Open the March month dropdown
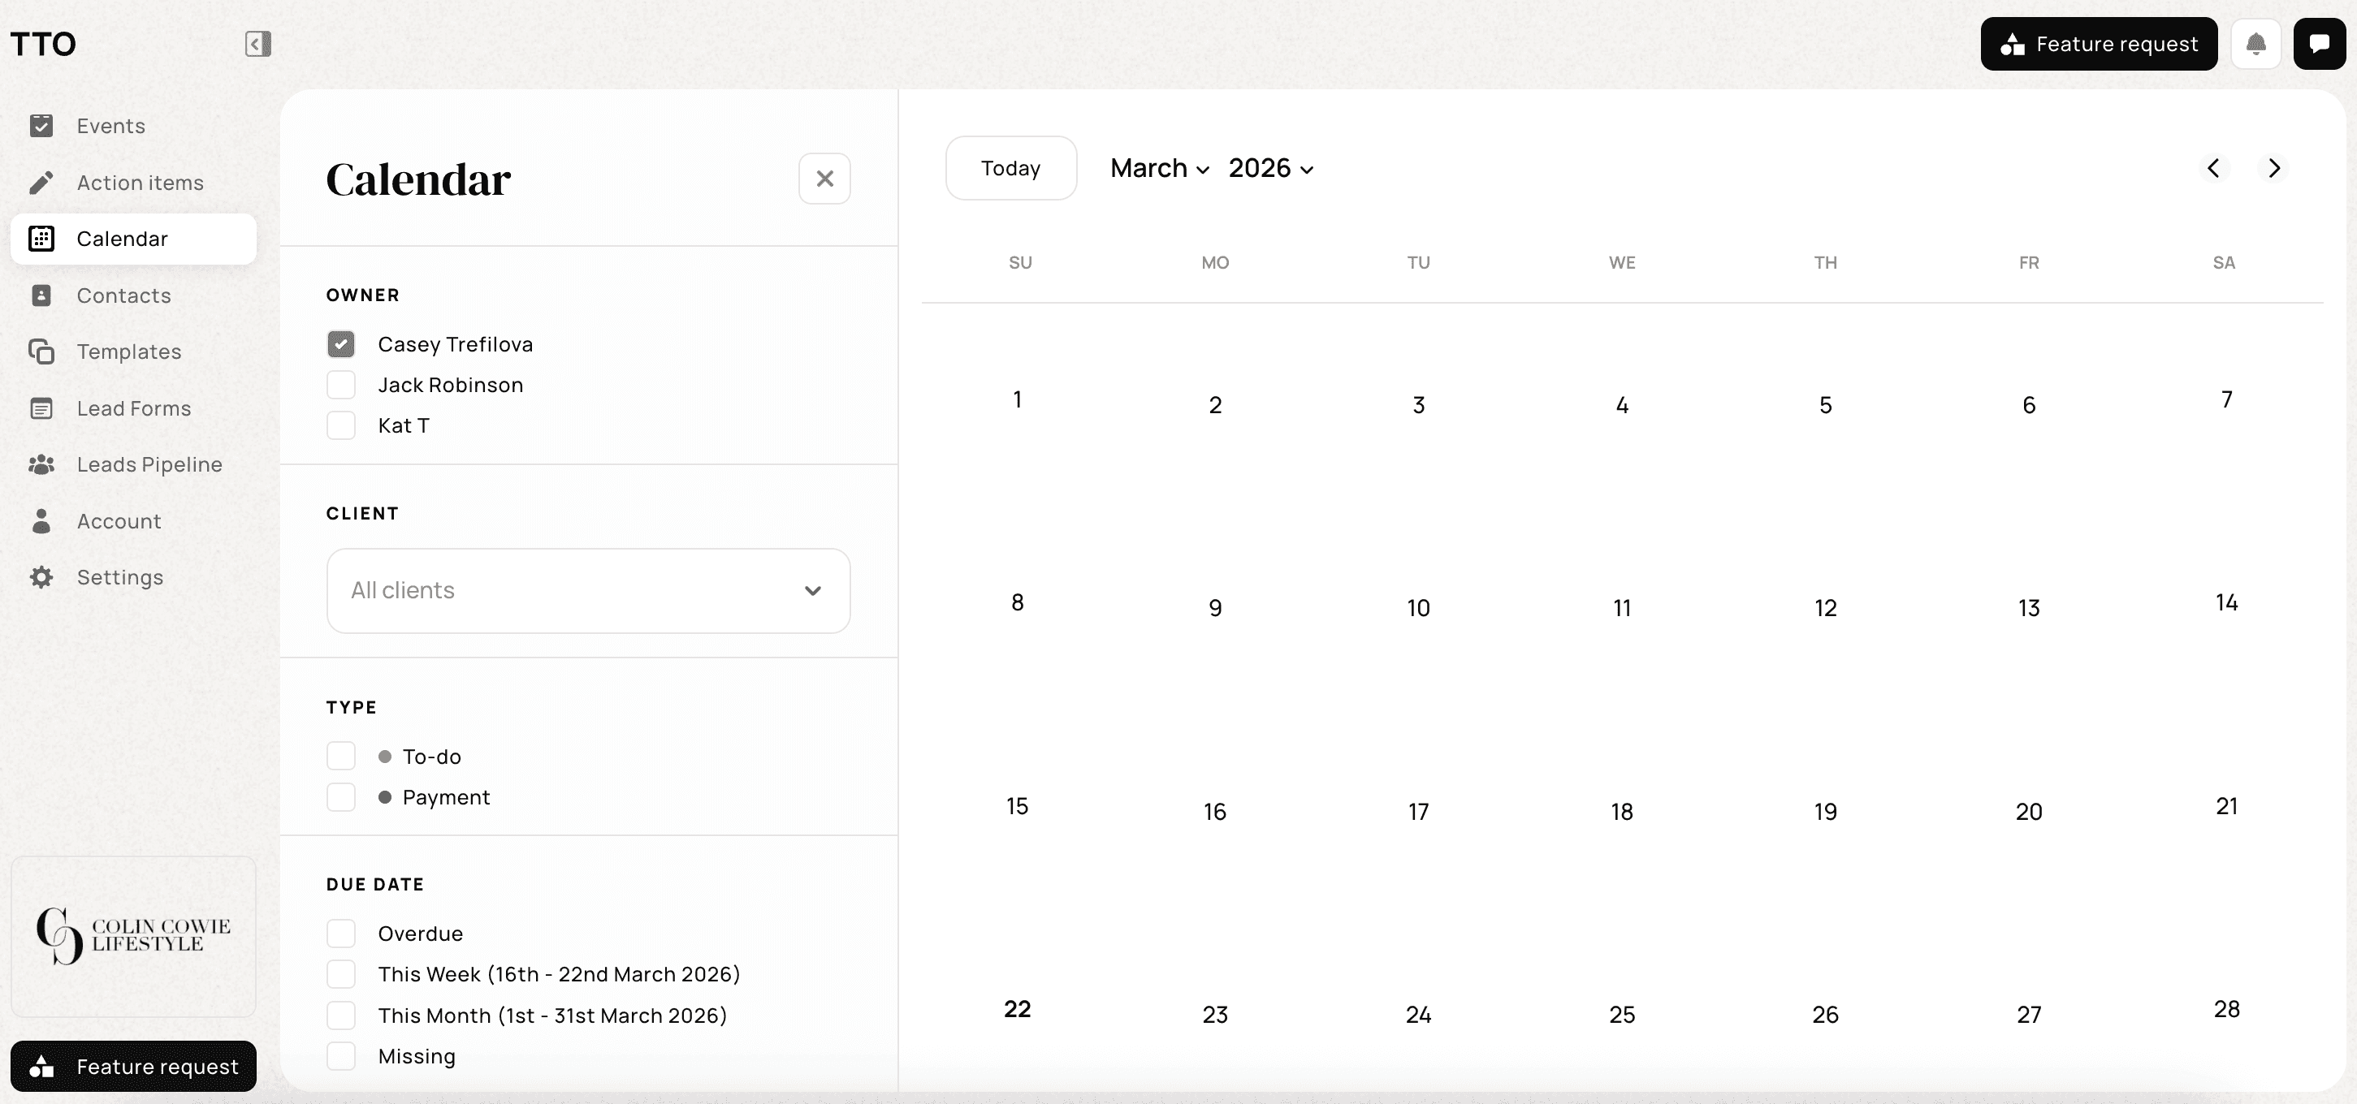The width and height of the screenshot is (2357, 1104). point(1159,168)
